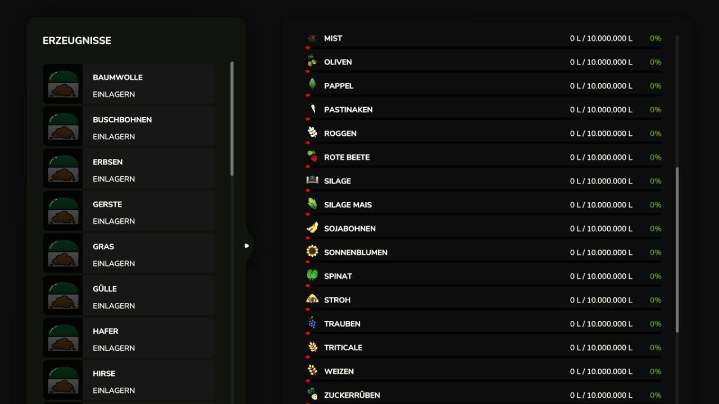This screenshot has width=719, height=404.
Task: Click the Sonnenblumen sunflower icon
Action: pyautogui.click(x=312, y=251)
